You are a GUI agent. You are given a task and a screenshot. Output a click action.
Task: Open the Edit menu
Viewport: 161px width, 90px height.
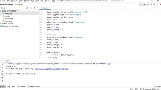point(4,1)
